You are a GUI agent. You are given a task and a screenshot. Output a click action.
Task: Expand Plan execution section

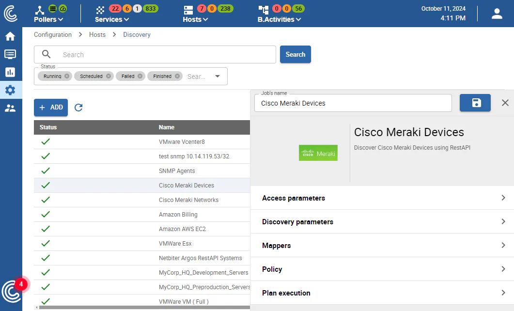tap(382, 293)
